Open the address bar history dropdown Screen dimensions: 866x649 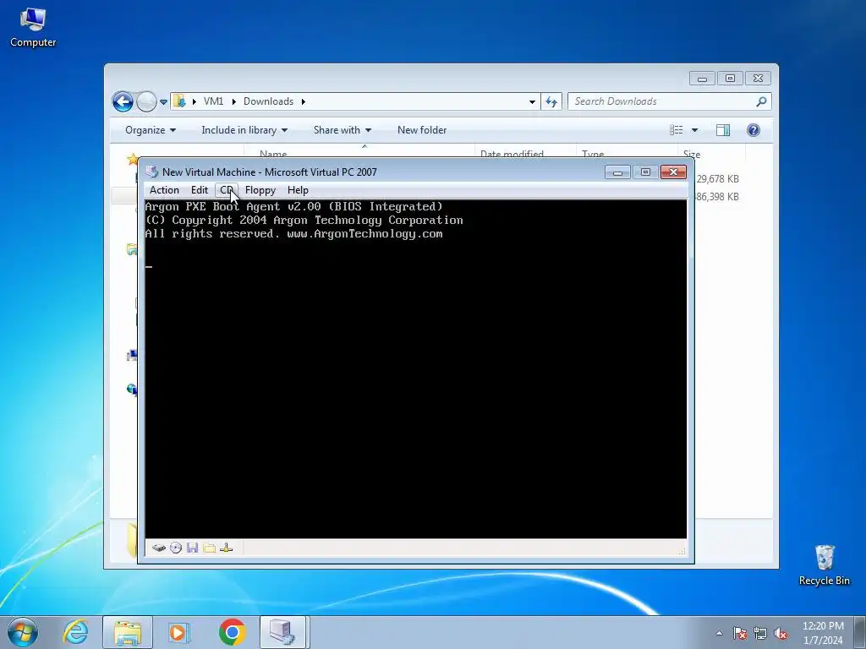532,101
